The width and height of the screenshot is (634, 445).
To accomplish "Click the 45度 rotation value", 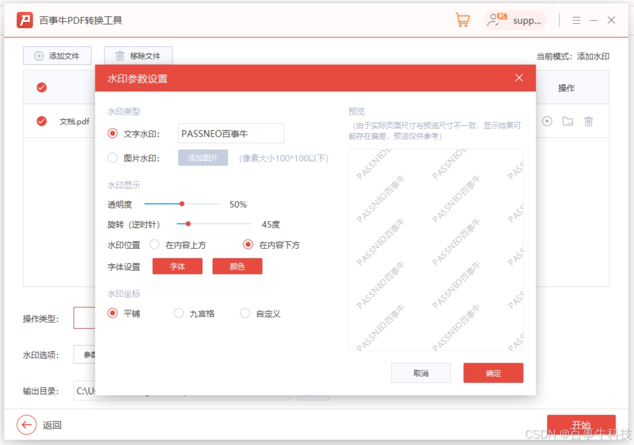I will point(271,224).
